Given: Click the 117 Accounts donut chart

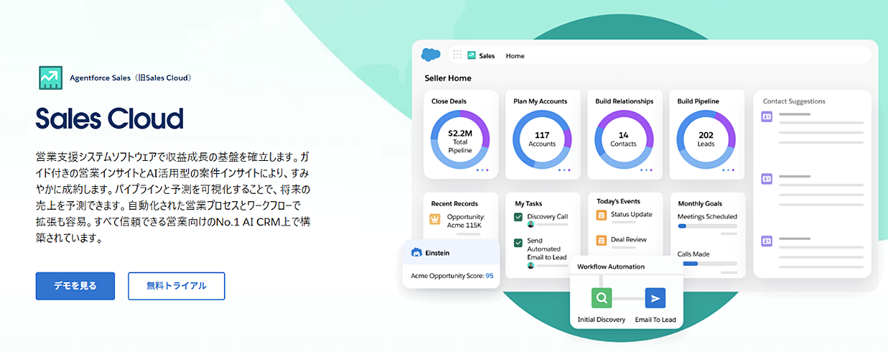Looking at the screenshot, I should [x=542, y=138].
